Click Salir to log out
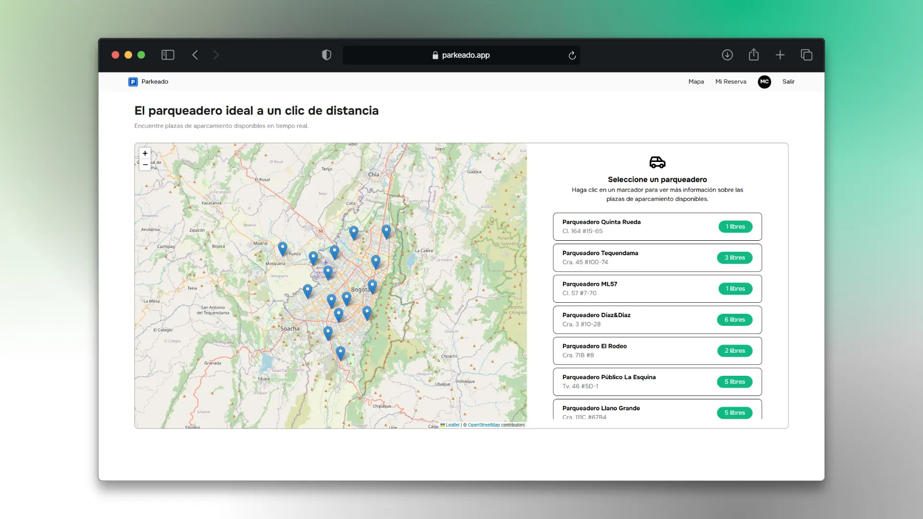 789,82
